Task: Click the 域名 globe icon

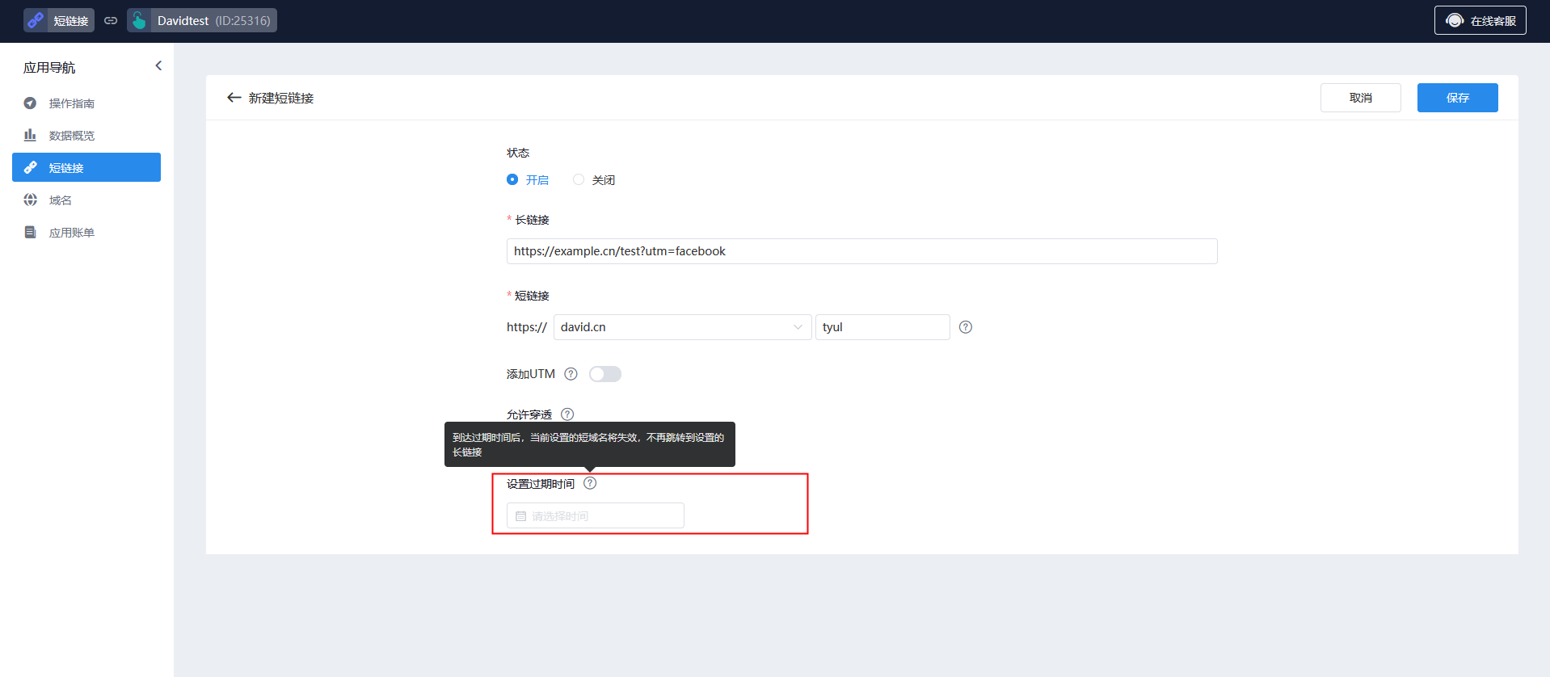Action: [x=30, y=200]
